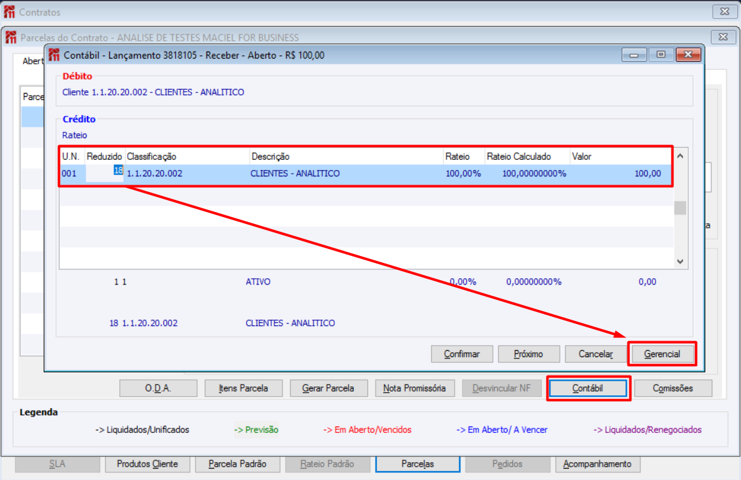Click the Gerencial button

[662, 354]
